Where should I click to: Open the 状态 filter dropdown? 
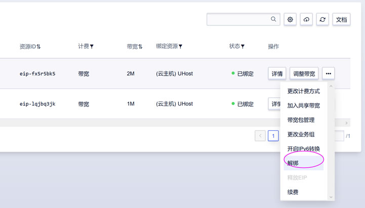242,46
